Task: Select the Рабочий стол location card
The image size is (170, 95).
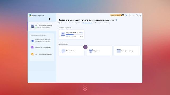Action: (71, 51)
